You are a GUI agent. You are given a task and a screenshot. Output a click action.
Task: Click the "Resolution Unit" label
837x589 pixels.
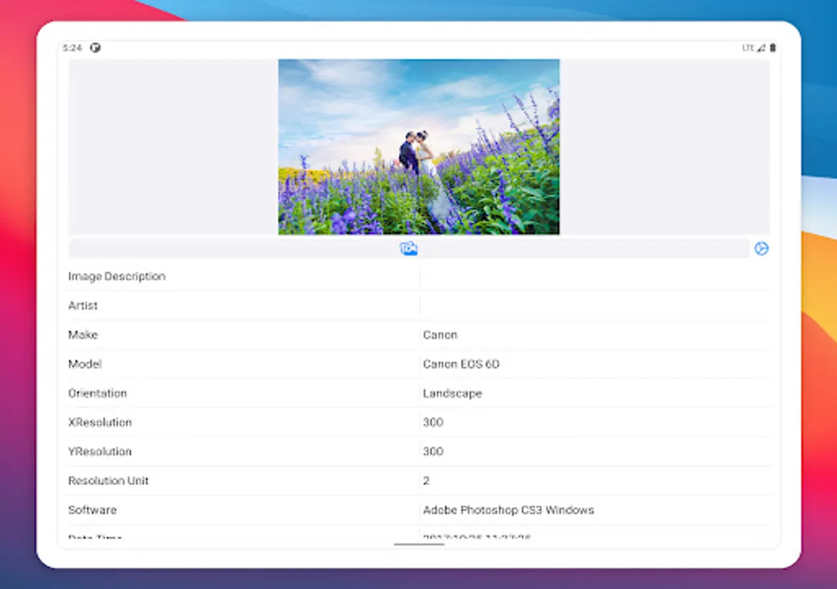click(x=109, y=480)
